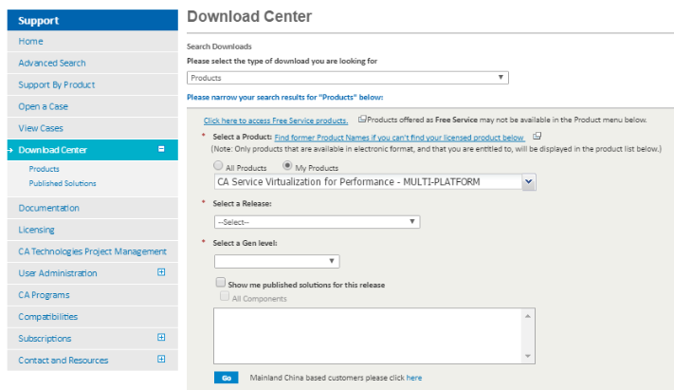Collapse the Download Center minus icon

click(x=161, y=149)
